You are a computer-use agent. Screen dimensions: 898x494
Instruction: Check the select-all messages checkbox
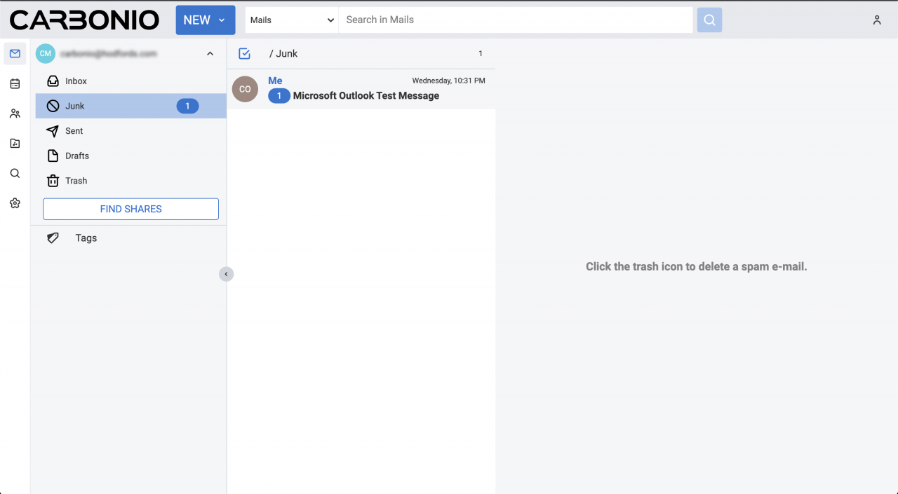[x=245, y=53]
